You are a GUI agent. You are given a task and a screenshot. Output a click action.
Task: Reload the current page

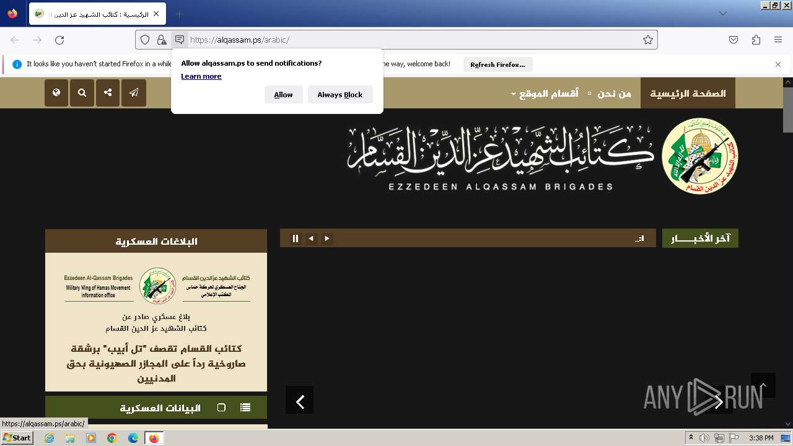pyautogui.click(x=59, y=40)
